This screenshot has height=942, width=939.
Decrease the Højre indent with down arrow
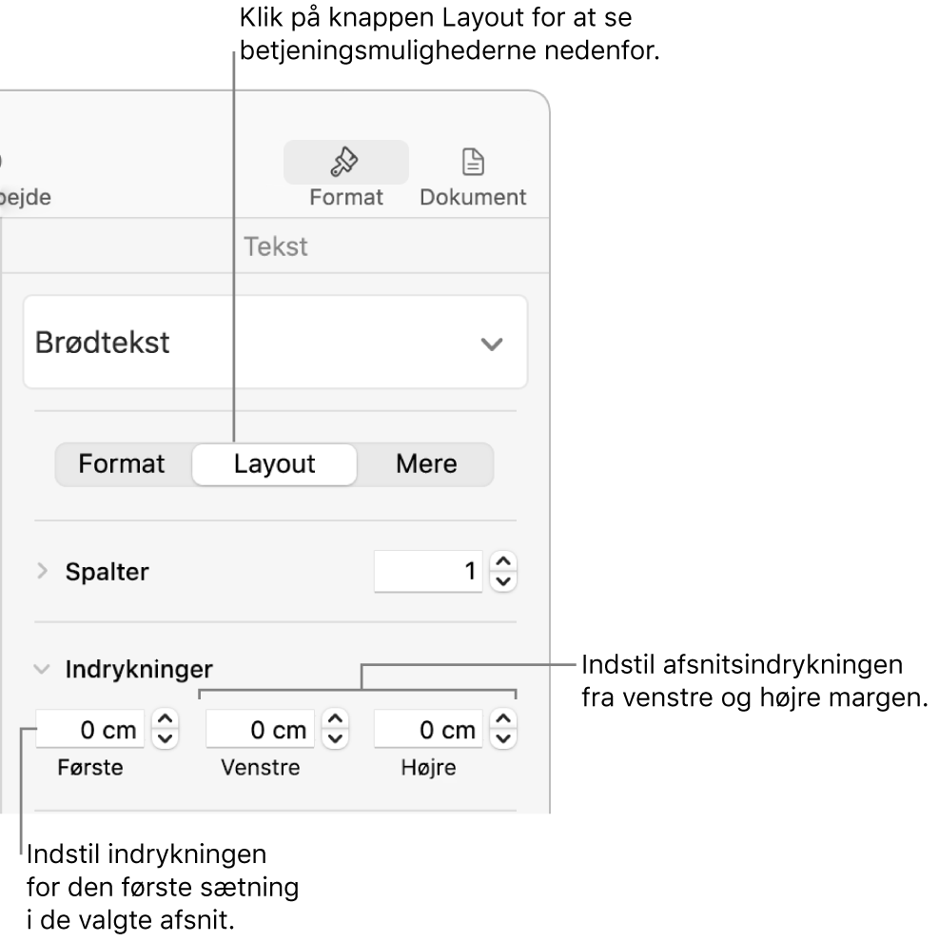coord(503,739)
